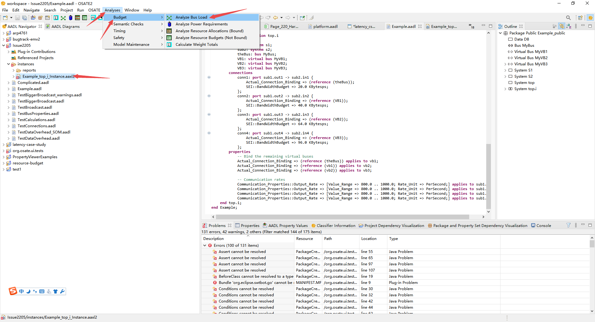Expand the latency-case-study project
595x322 pixels.
[x=3, y=145]
